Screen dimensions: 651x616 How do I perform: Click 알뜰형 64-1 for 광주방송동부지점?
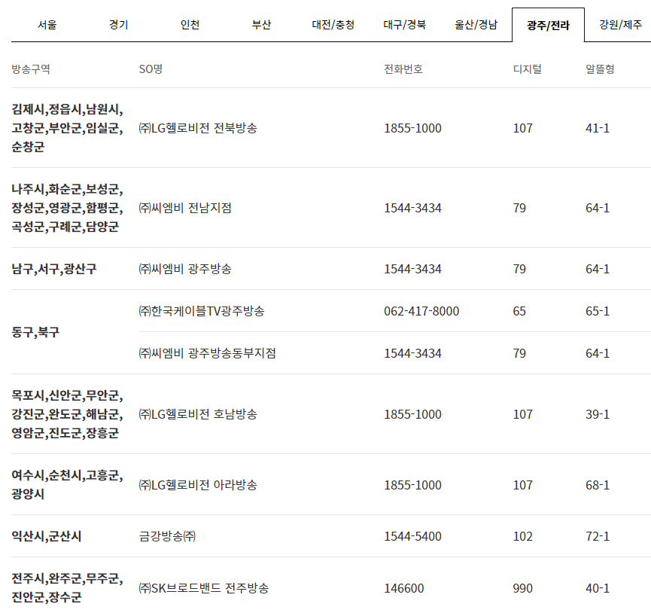[x=598, y=353]
